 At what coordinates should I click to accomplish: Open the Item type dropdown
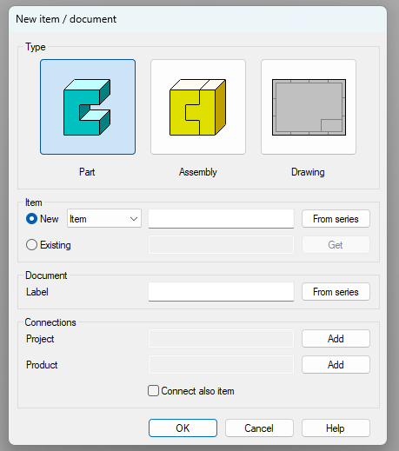[104, 219]
